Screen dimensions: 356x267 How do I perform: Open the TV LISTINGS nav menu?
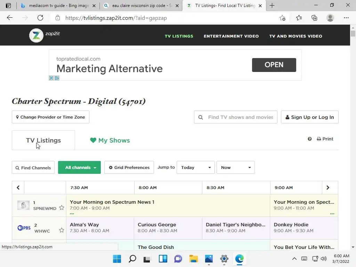click(x=179, y=36)
